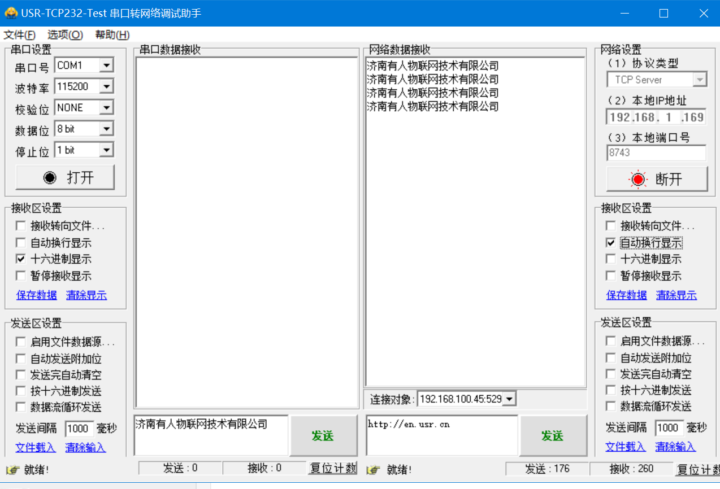This screenshot has height=489, width=720.
Task: Uncheck network 自动换行显示 checkbox
Action: (x=610, y=243)
